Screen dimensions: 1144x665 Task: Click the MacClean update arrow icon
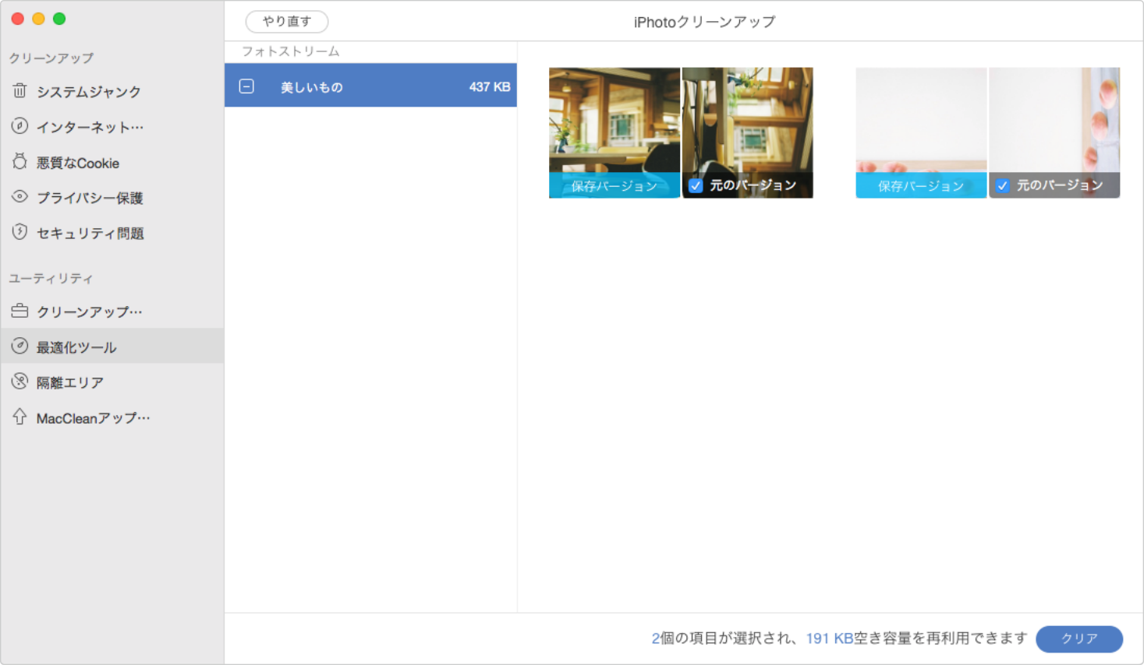click(19, 417)
